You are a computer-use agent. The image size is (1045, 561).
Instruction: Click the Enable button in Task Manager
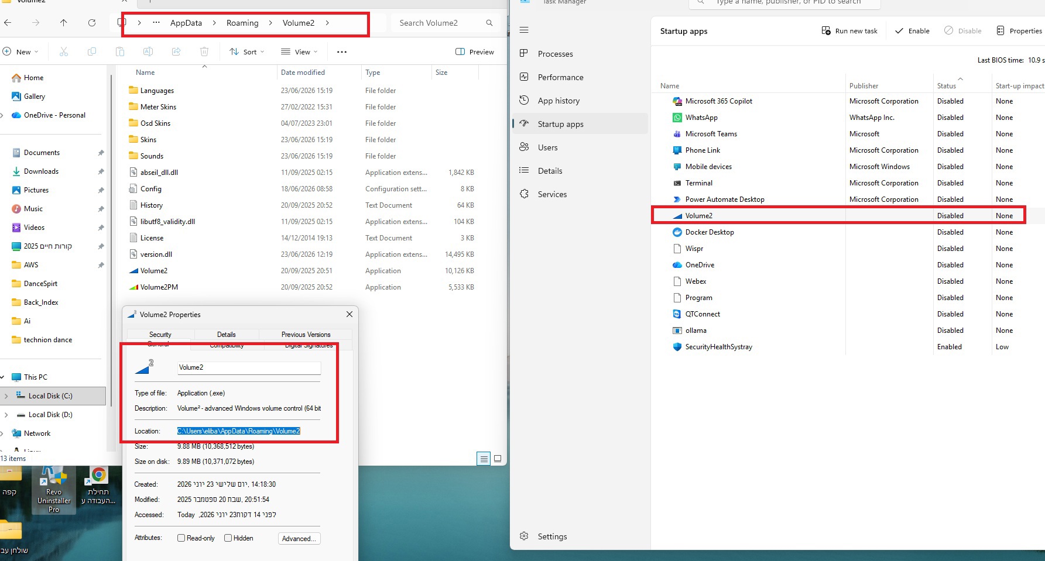(912, 31)
